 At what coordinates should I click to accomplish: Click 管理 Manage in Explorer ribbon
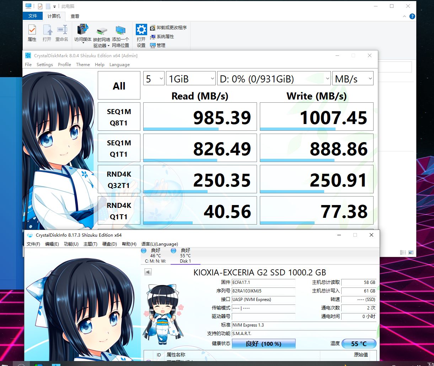point(158,45)
